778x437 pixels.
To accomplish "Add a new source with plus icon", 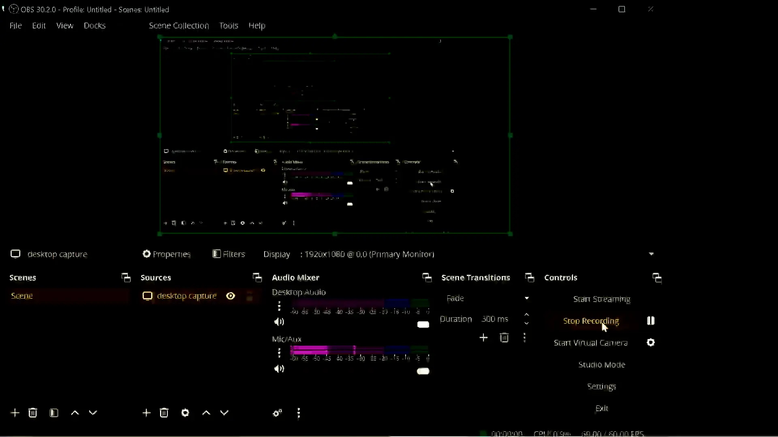I will (x=146, y=413).
